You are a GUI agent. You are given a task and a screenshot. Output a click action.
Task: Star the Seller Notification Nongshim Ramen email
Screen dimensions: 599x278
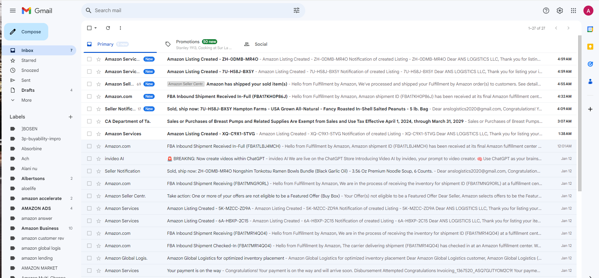99,171
